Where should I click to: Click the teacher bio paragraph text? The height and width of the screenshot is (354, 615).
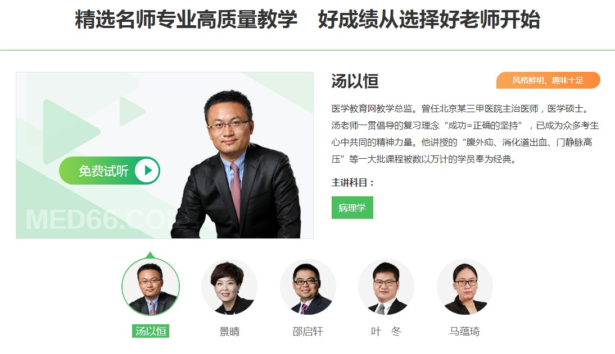coord(465,134)
